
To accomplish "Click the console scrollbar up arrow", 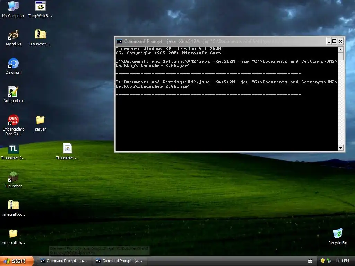I will click(340, 49).
